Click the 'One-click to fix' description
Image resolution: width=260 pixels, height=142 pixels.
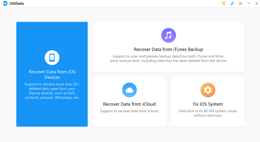click(208, 113)
